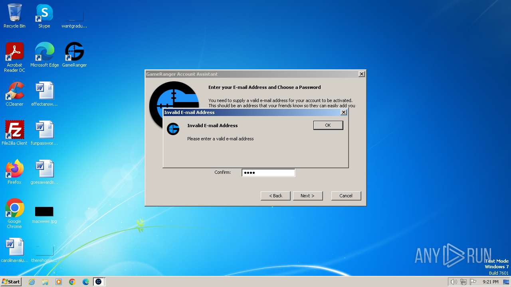This screenshot has height=287, width=511.
Task: Open Internet Explorer from the taskbar
Action: click(32, 282)
